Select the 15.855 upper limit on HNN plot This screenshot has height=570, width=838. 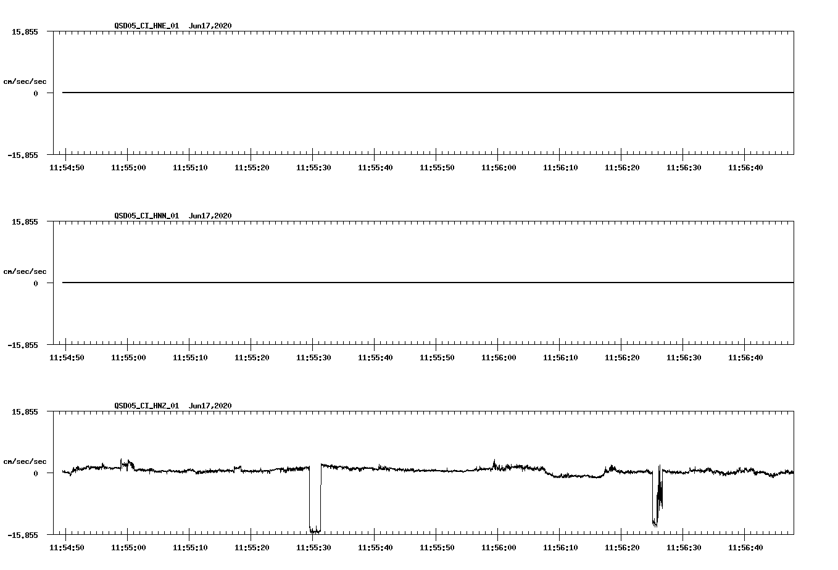pos(25,221)
